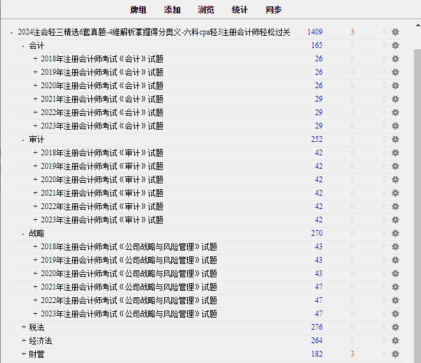Open gear menu for the 财管 deck
The width and height of the screenshot is (421, 363).
[x=395, y=355]
